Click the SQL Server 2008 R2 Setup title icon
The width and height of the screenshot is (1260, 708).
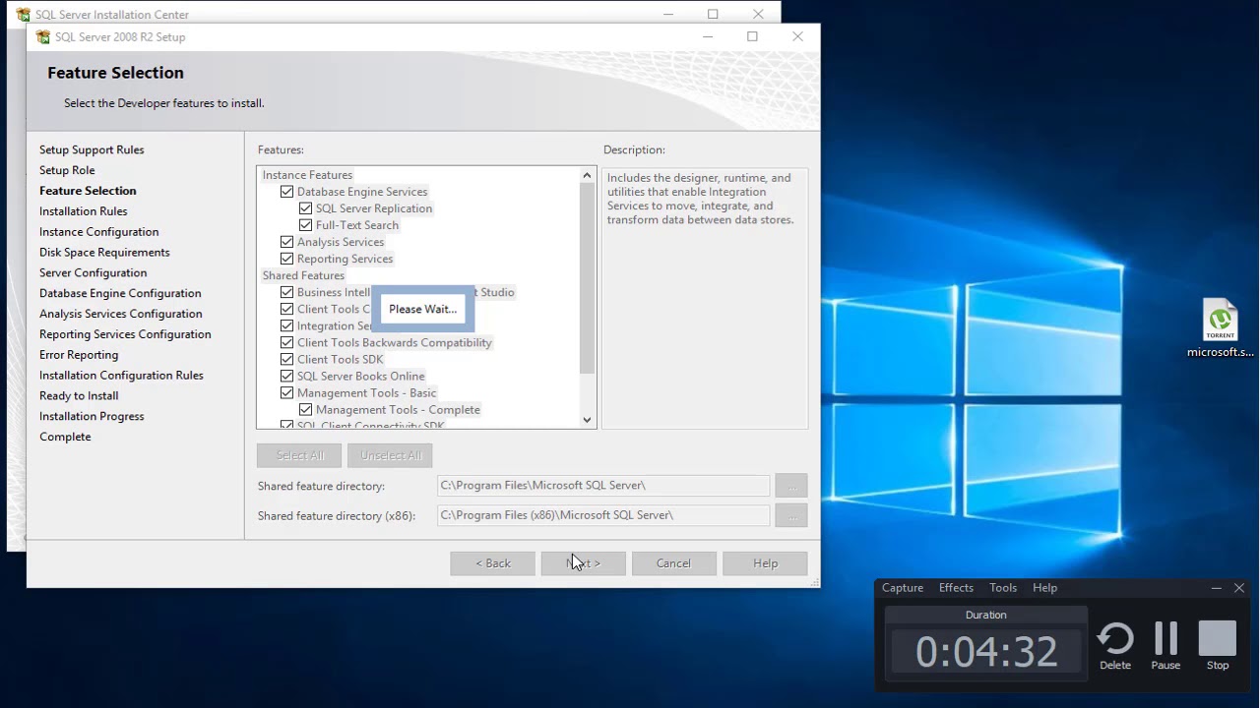tap(43, 37)
